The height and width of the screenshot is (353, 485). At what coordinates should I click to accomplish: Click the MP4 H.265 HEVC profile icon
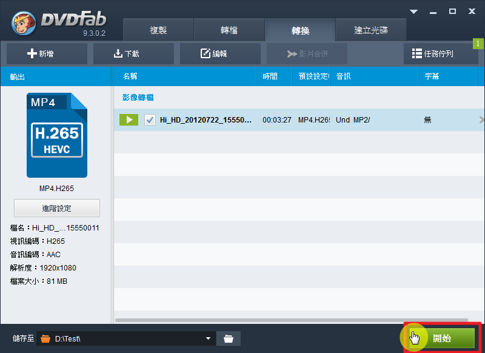point(57,135)
